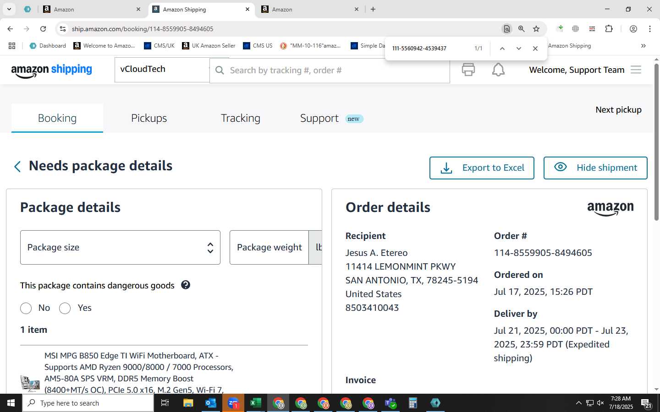The image size is (660, 412).
Task: Open Chrome's three-dot menu
Action: [x=650, y=29]
